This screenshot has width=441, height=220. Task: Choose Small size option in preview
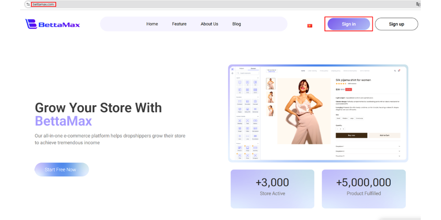point(338,118)
